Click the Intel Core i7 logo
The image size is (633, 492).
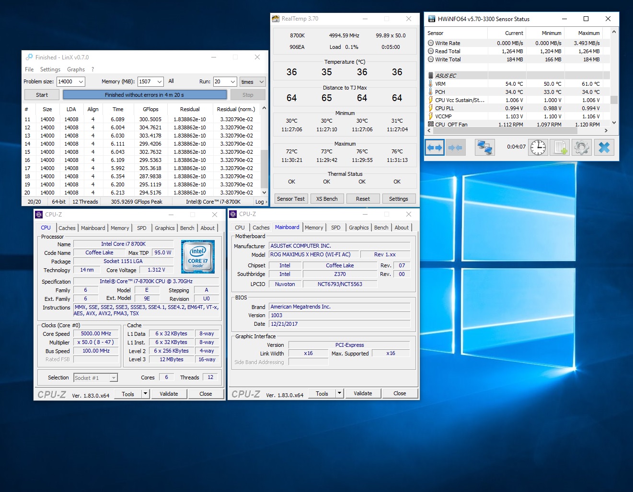[x=198, y=257]
